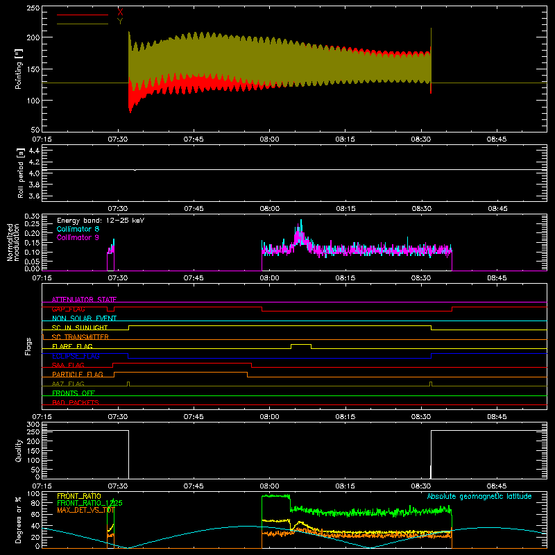This screenshot has height=555, width=555.
Task: Click the PARTICLE_FLAG label
Action: point(78,375)
